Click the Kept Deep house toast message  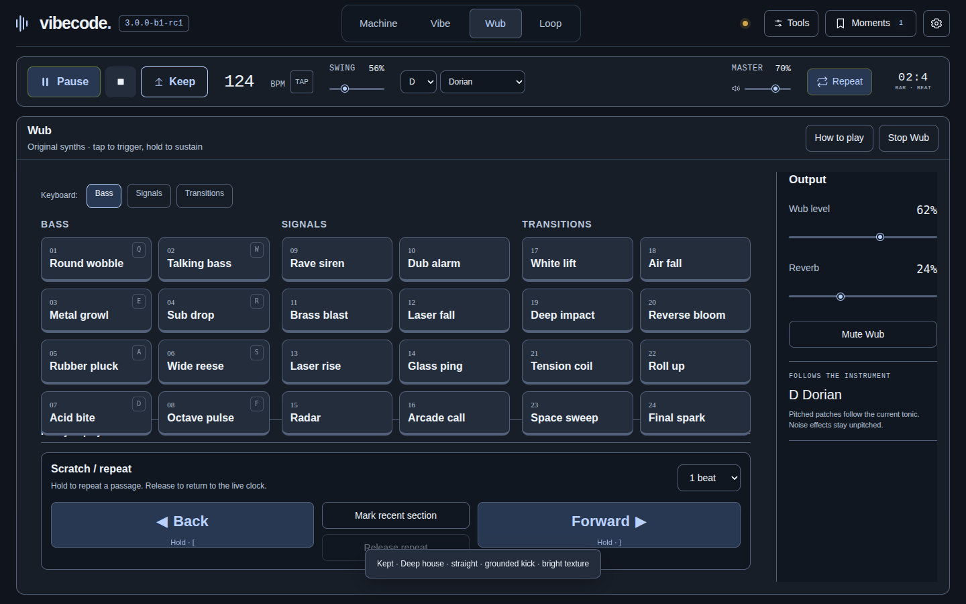[x=483, y=563]
